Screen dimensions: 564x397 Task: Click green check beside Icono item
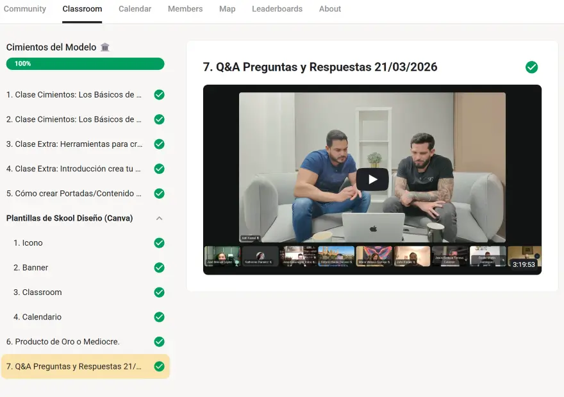(159, 243)
